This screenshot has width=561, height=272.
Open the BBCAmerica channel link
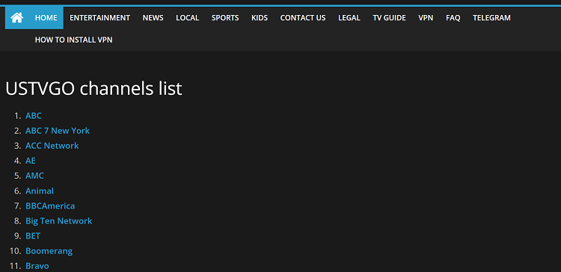click(x=50, y=206)
